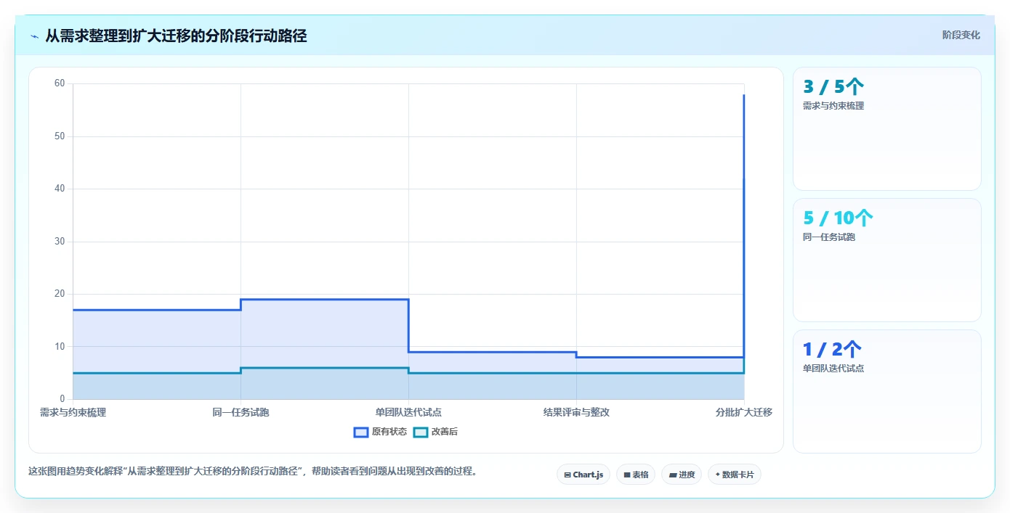The width and height of the screenshot is (1010, 513).
Task: Click the 分批扩大迁移 x-axis label
Action: [x=744, y=412]
